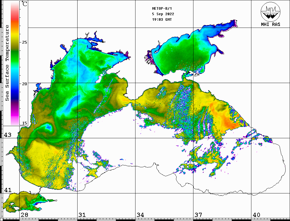Screen dimensions: 290x221
Task: Click the latitude label '43'
Action: click(x=8, y=135)
